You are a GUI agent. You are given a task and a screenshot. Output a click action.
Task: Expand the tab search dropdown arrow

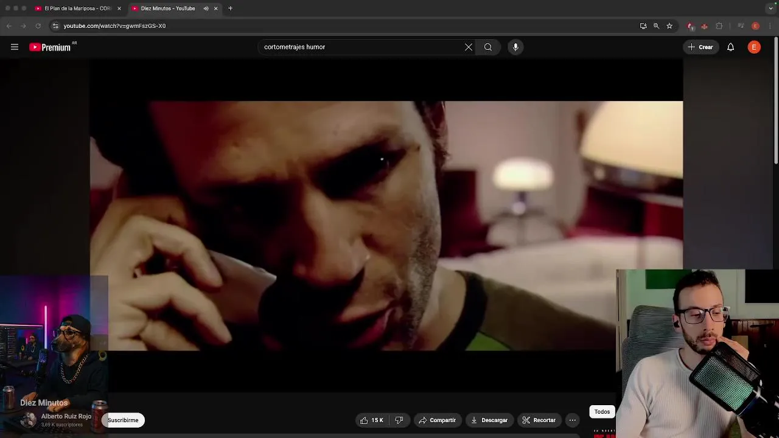771,9
